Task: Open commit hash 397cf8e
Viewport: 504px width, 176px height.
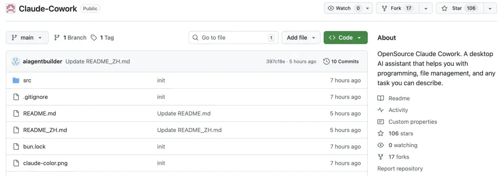Action: click(275, 62)
